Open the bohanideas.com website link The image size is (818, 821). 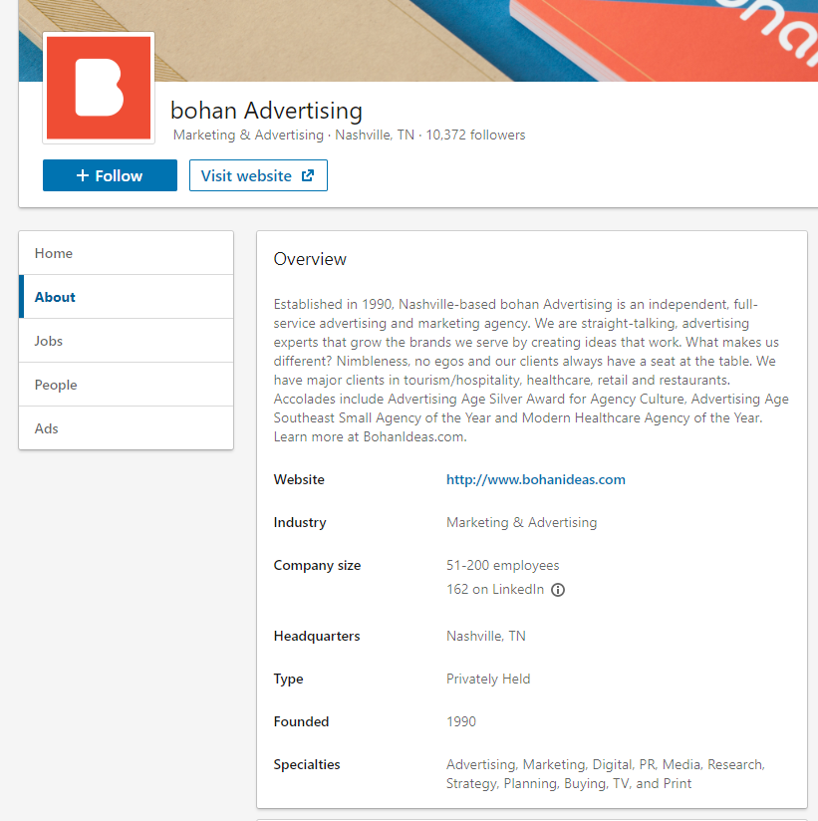pos(535,479)
